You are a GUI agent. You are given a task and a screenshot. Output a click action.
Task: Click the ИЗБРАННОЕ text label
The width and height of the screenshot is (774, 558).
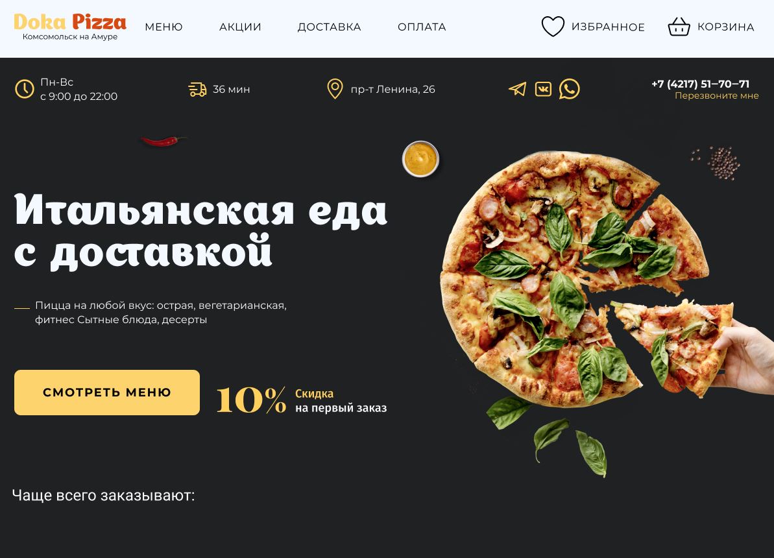(608, 27)
